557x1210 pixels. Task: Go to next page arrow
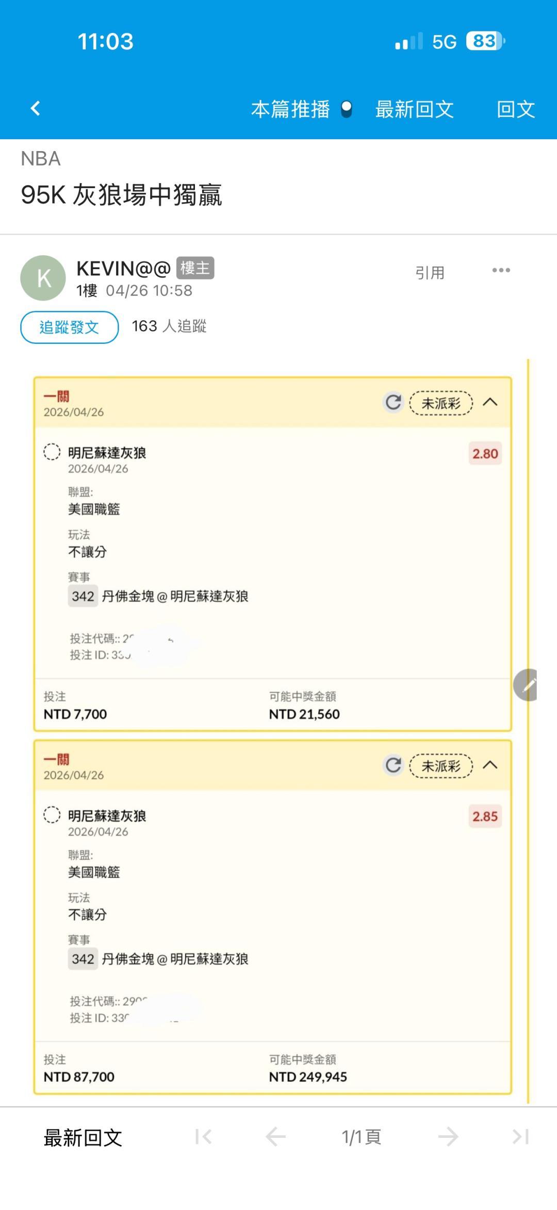coord(448,1137)
